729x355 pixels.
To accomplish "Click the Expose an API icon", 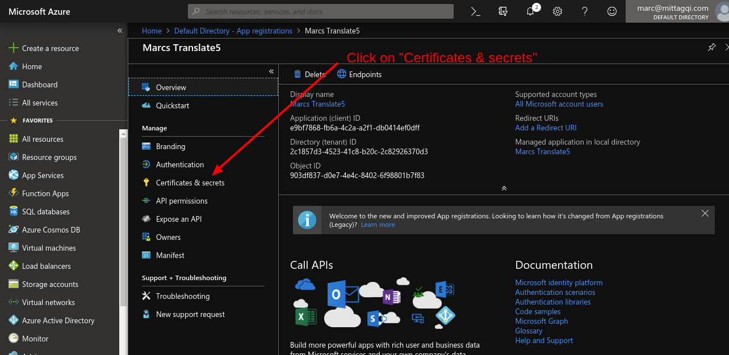I will tap(146, 219).
